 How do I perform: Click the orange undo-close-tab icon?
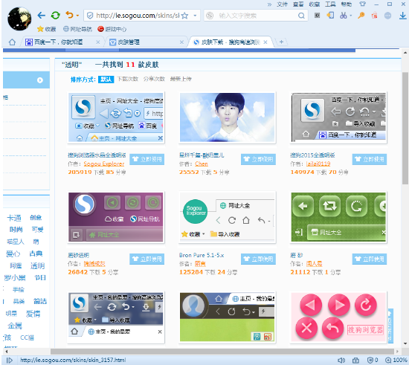tap(69, 15)
